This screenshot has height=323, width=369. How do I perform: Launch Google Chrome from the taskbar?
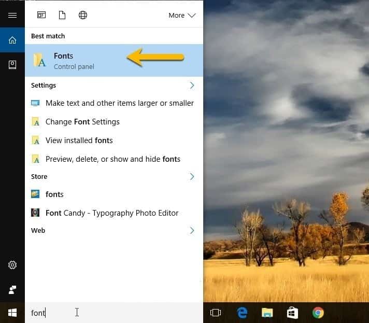point(318,313)
